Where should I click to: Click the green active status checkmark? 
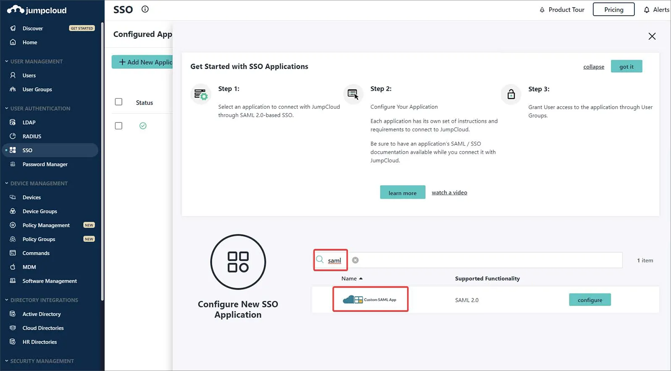point(143,126)
